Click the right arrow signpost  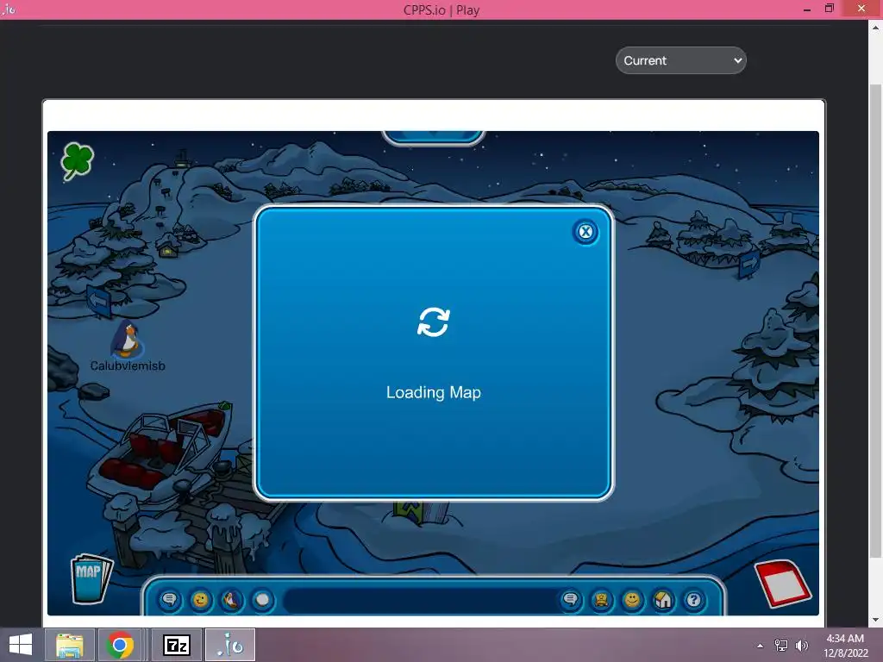pos(749,264)
